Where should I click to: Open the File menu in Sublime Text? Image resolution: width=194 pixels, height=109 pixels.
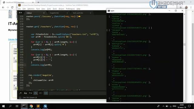click(x=19, y=9)
